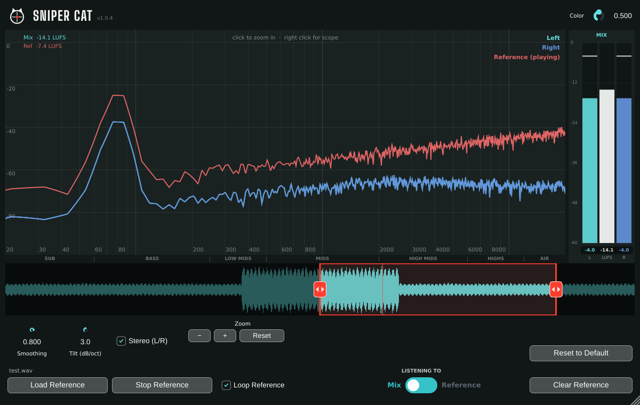Click the Ref -7.4 LUFS readout
640x405 pixels.
click(x=42, y=46)
